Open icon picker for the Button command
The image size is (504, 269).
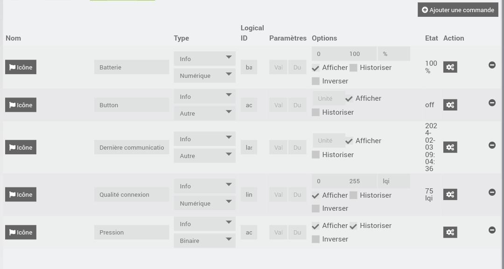pyautogui.click(x=21, y=105)
